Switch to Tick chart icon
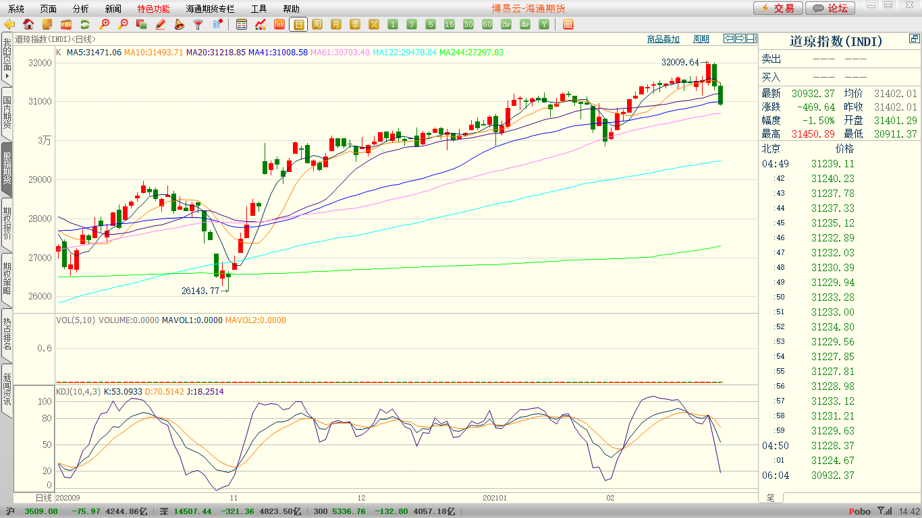 point(279,24)
